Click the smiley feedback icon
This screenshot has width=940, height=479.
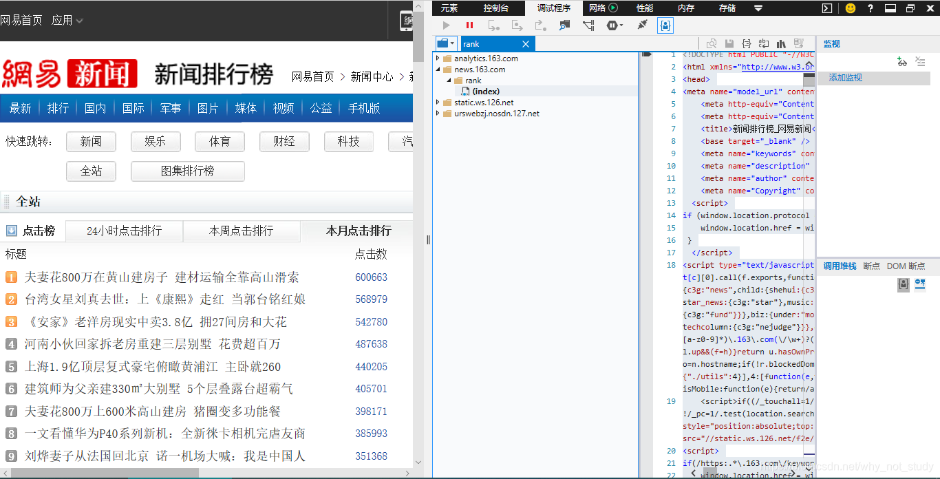851,8
